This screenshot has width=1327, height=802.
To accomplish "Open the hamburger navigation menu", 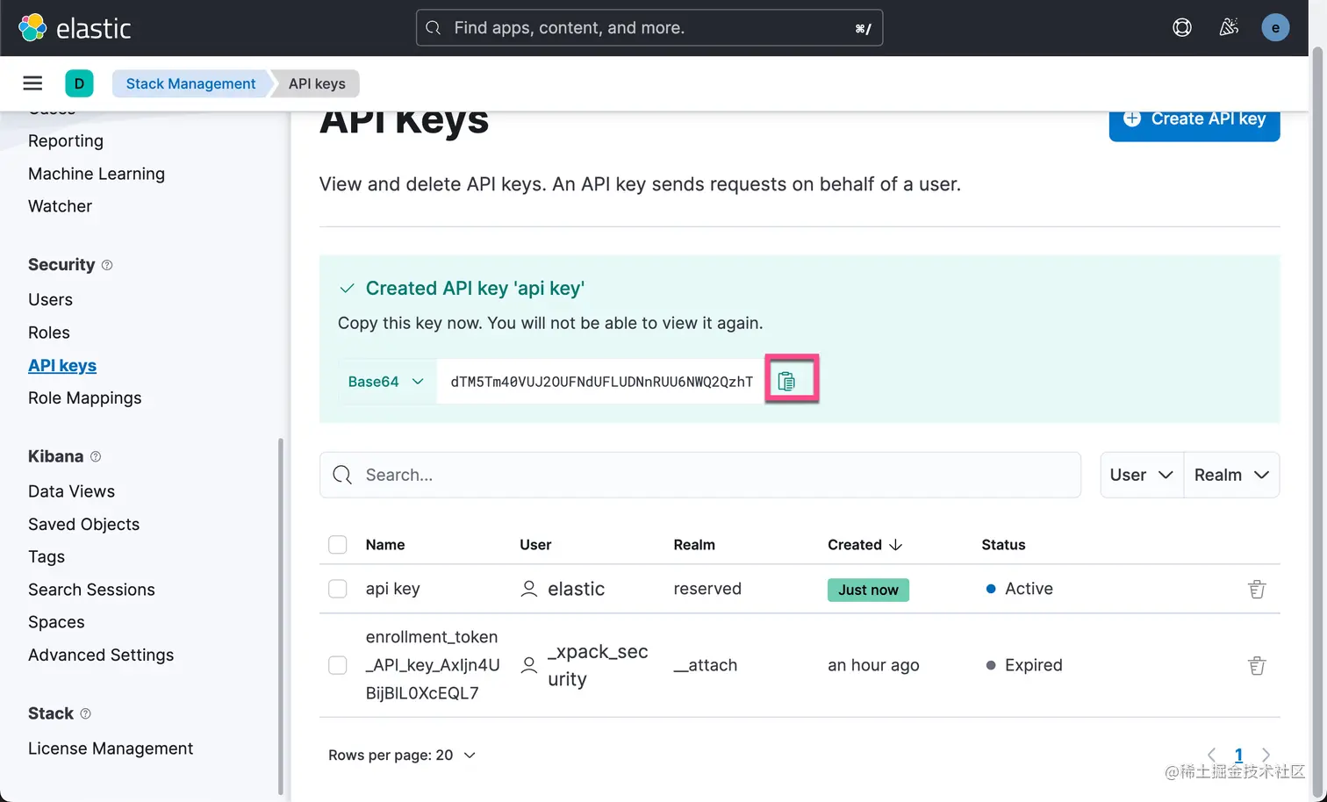I will (32, 83).
